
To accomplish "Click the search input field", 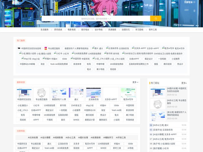I will point(96,19).
